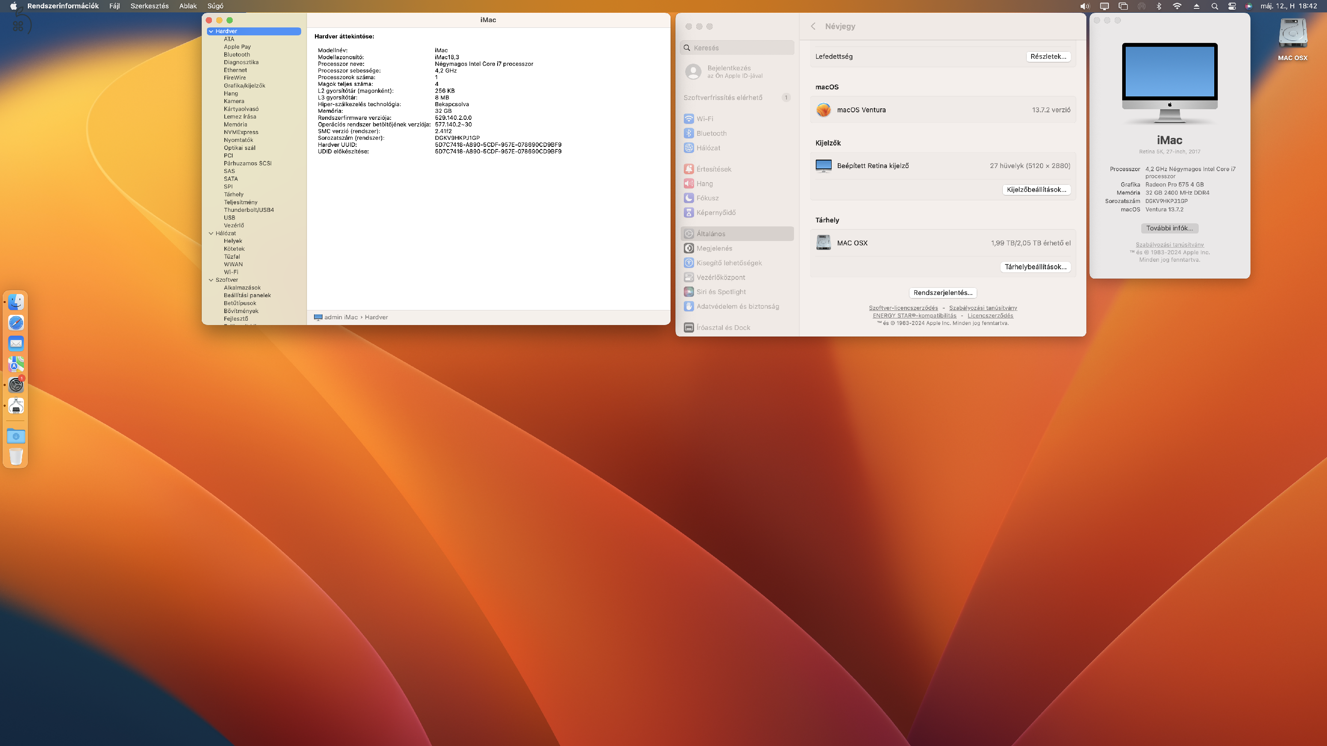Viewport: 1327px width, 746px height.
Task: Open Licencszerződés link in Névjegy
Action: click(x=990, y=316)
